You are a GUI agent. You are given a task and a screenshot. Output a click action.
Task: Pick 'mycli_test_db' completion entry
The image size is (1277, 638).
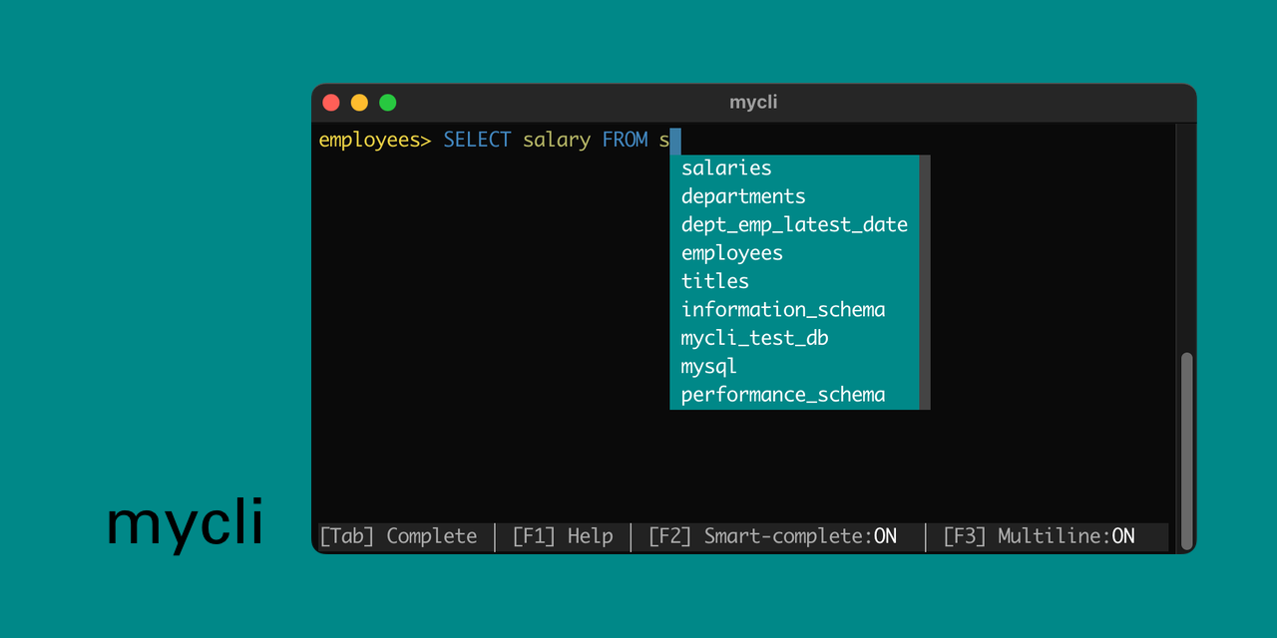[794, 338]
